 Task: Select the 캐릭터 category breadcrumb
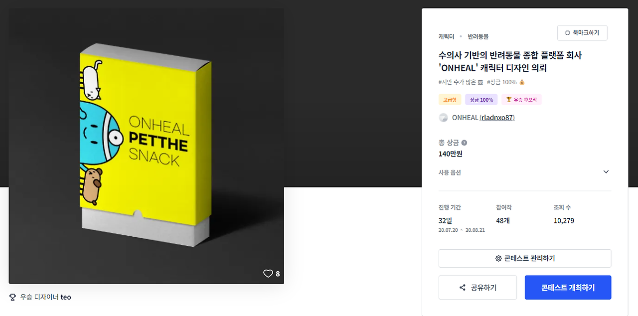click(446, 36)
